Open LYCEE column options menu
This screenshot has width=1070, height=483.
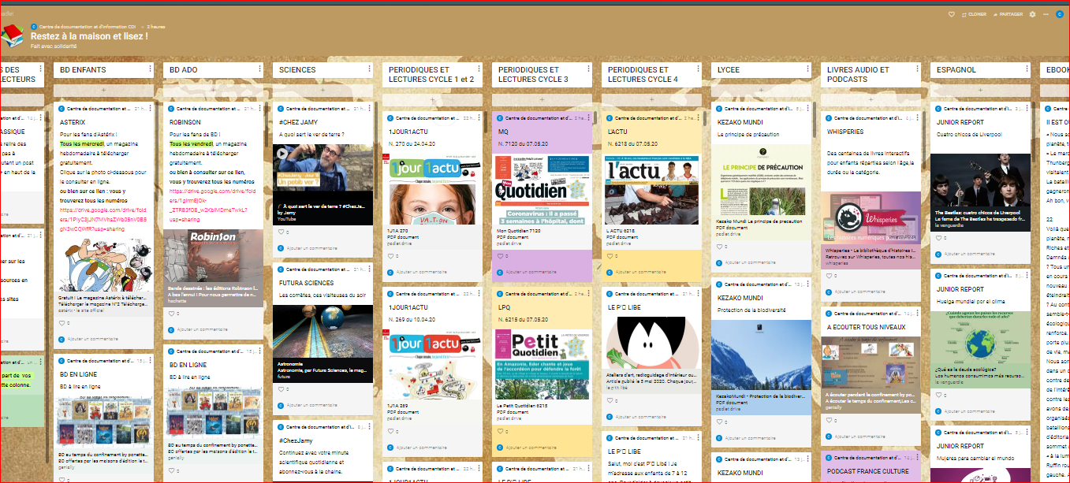[807, 69]
